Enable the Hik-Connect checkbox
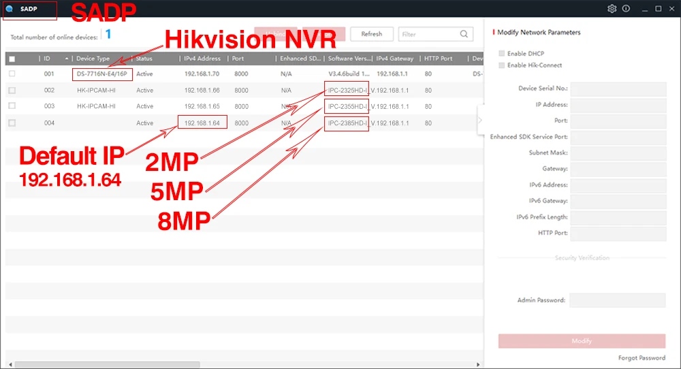Image resolution: width=681 pixels, height=369 pixels. 502,65
